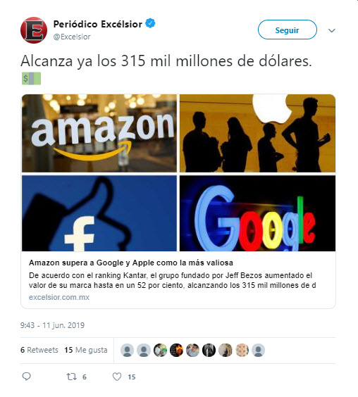358x397 pixels.
Task: Open the Periódico Excélsior profile name link
Action: pyautogui.click(x=98, y=24)
